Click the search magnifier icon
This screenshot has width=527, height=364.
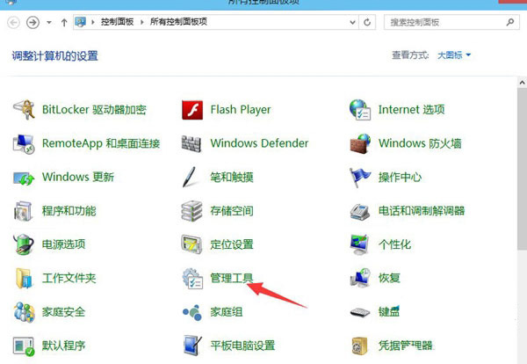(509, 23)
